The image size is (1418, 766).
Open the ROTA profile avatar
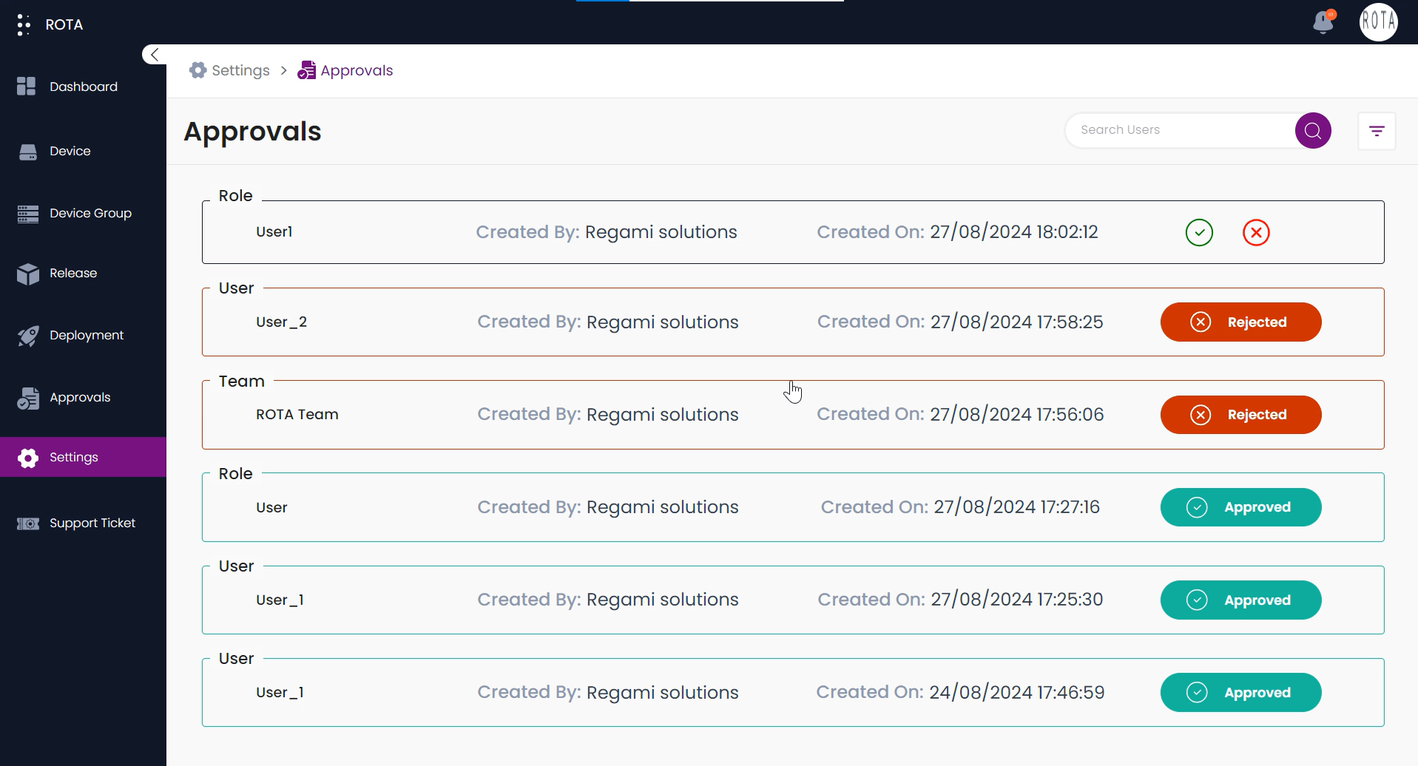(x=1378, y=22)
